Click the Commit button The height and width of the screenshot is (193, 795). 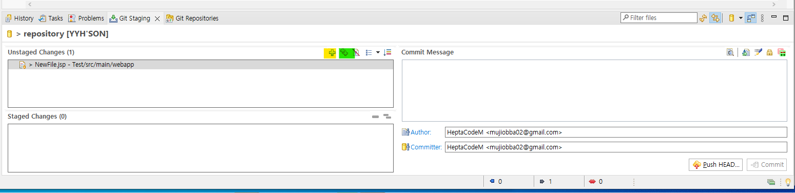point(767,165)
